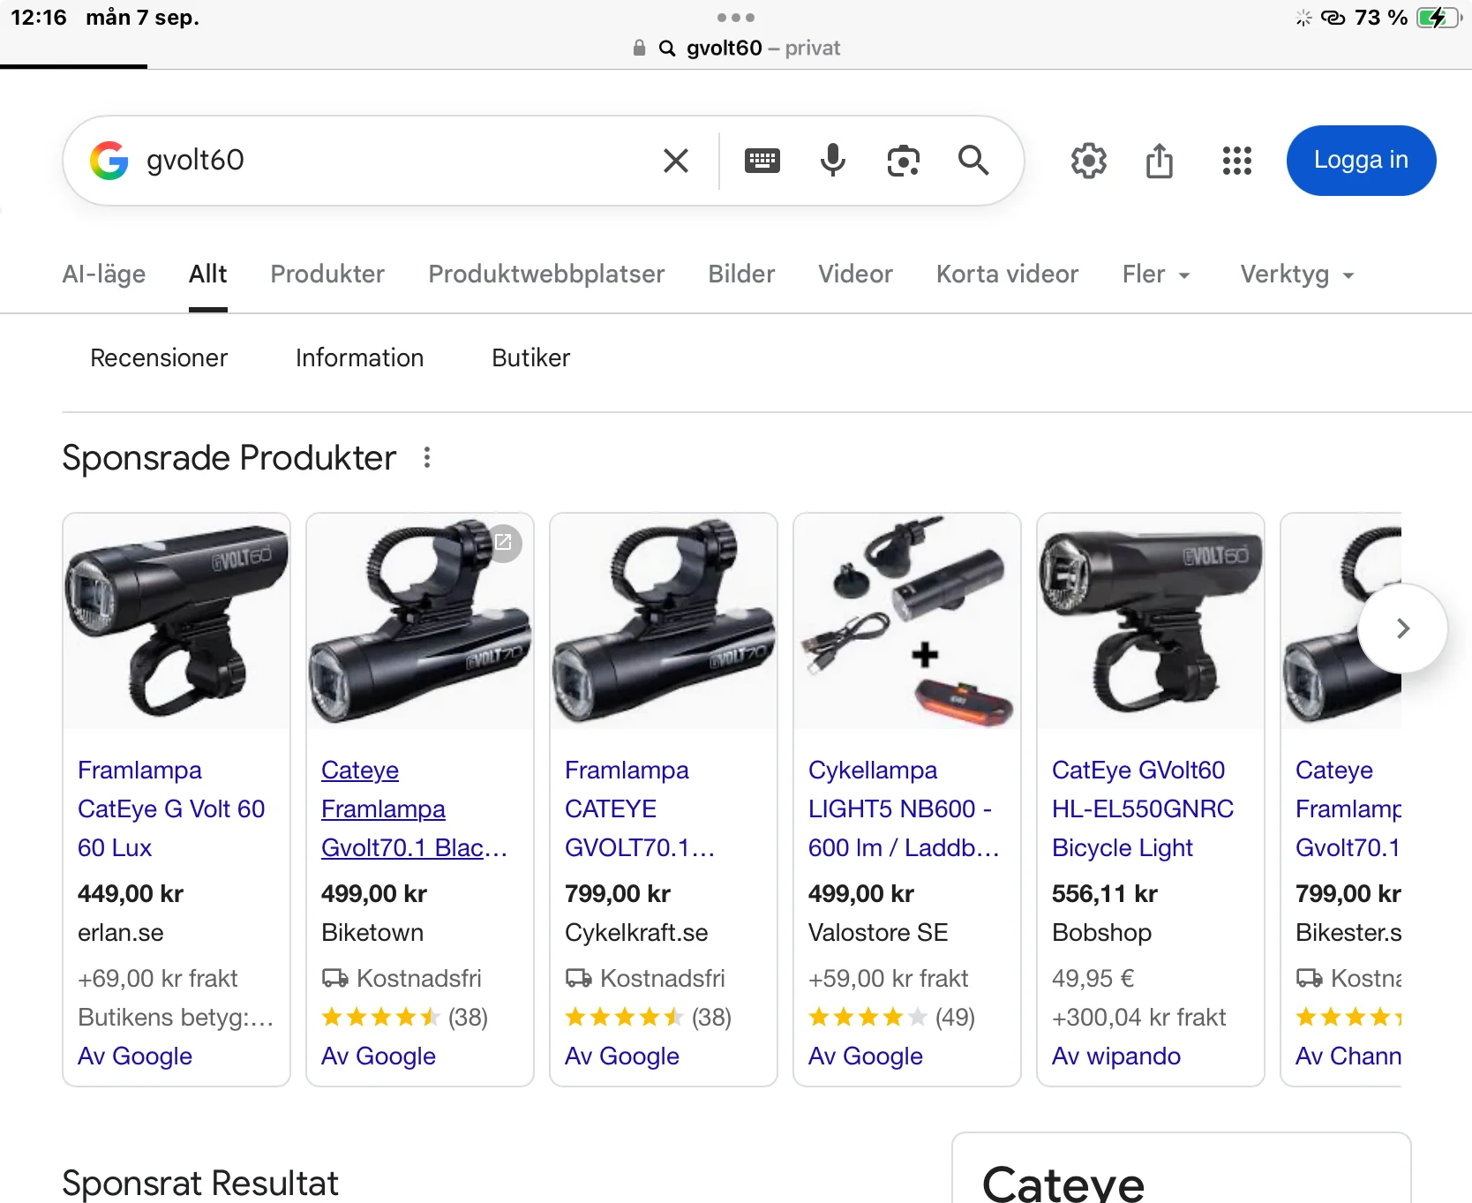Image resolution: width=1472 pixels, height=1203 pixels.
Task: Tap the Google G logo
Action: (109, 161)
